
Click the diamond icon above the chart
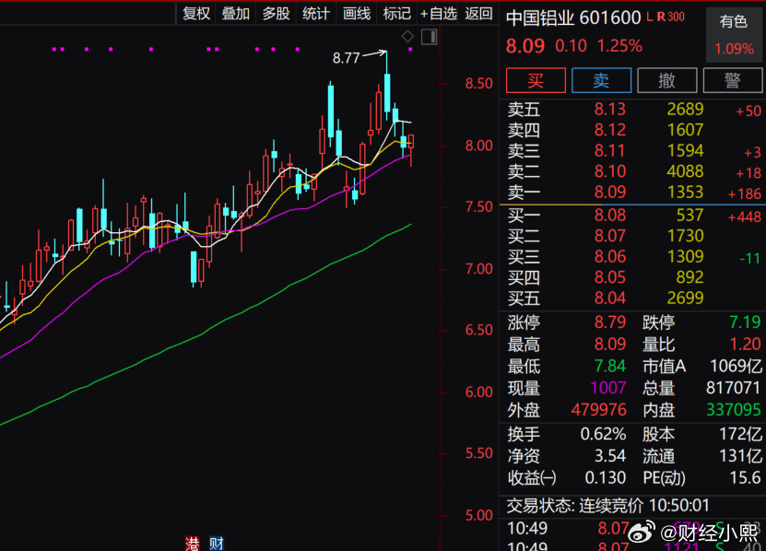407,36
